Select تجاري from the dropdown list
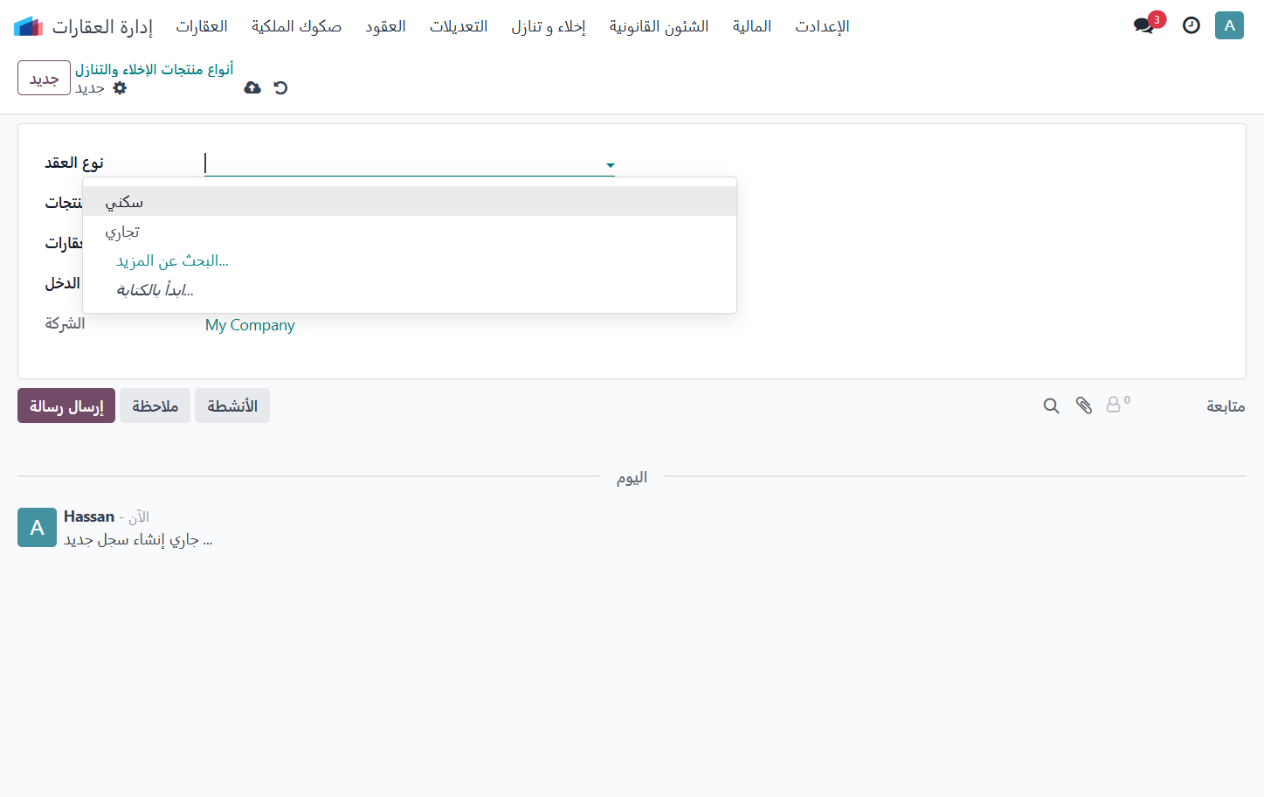The image size is (1264, 797). click(x=410, y=232)
